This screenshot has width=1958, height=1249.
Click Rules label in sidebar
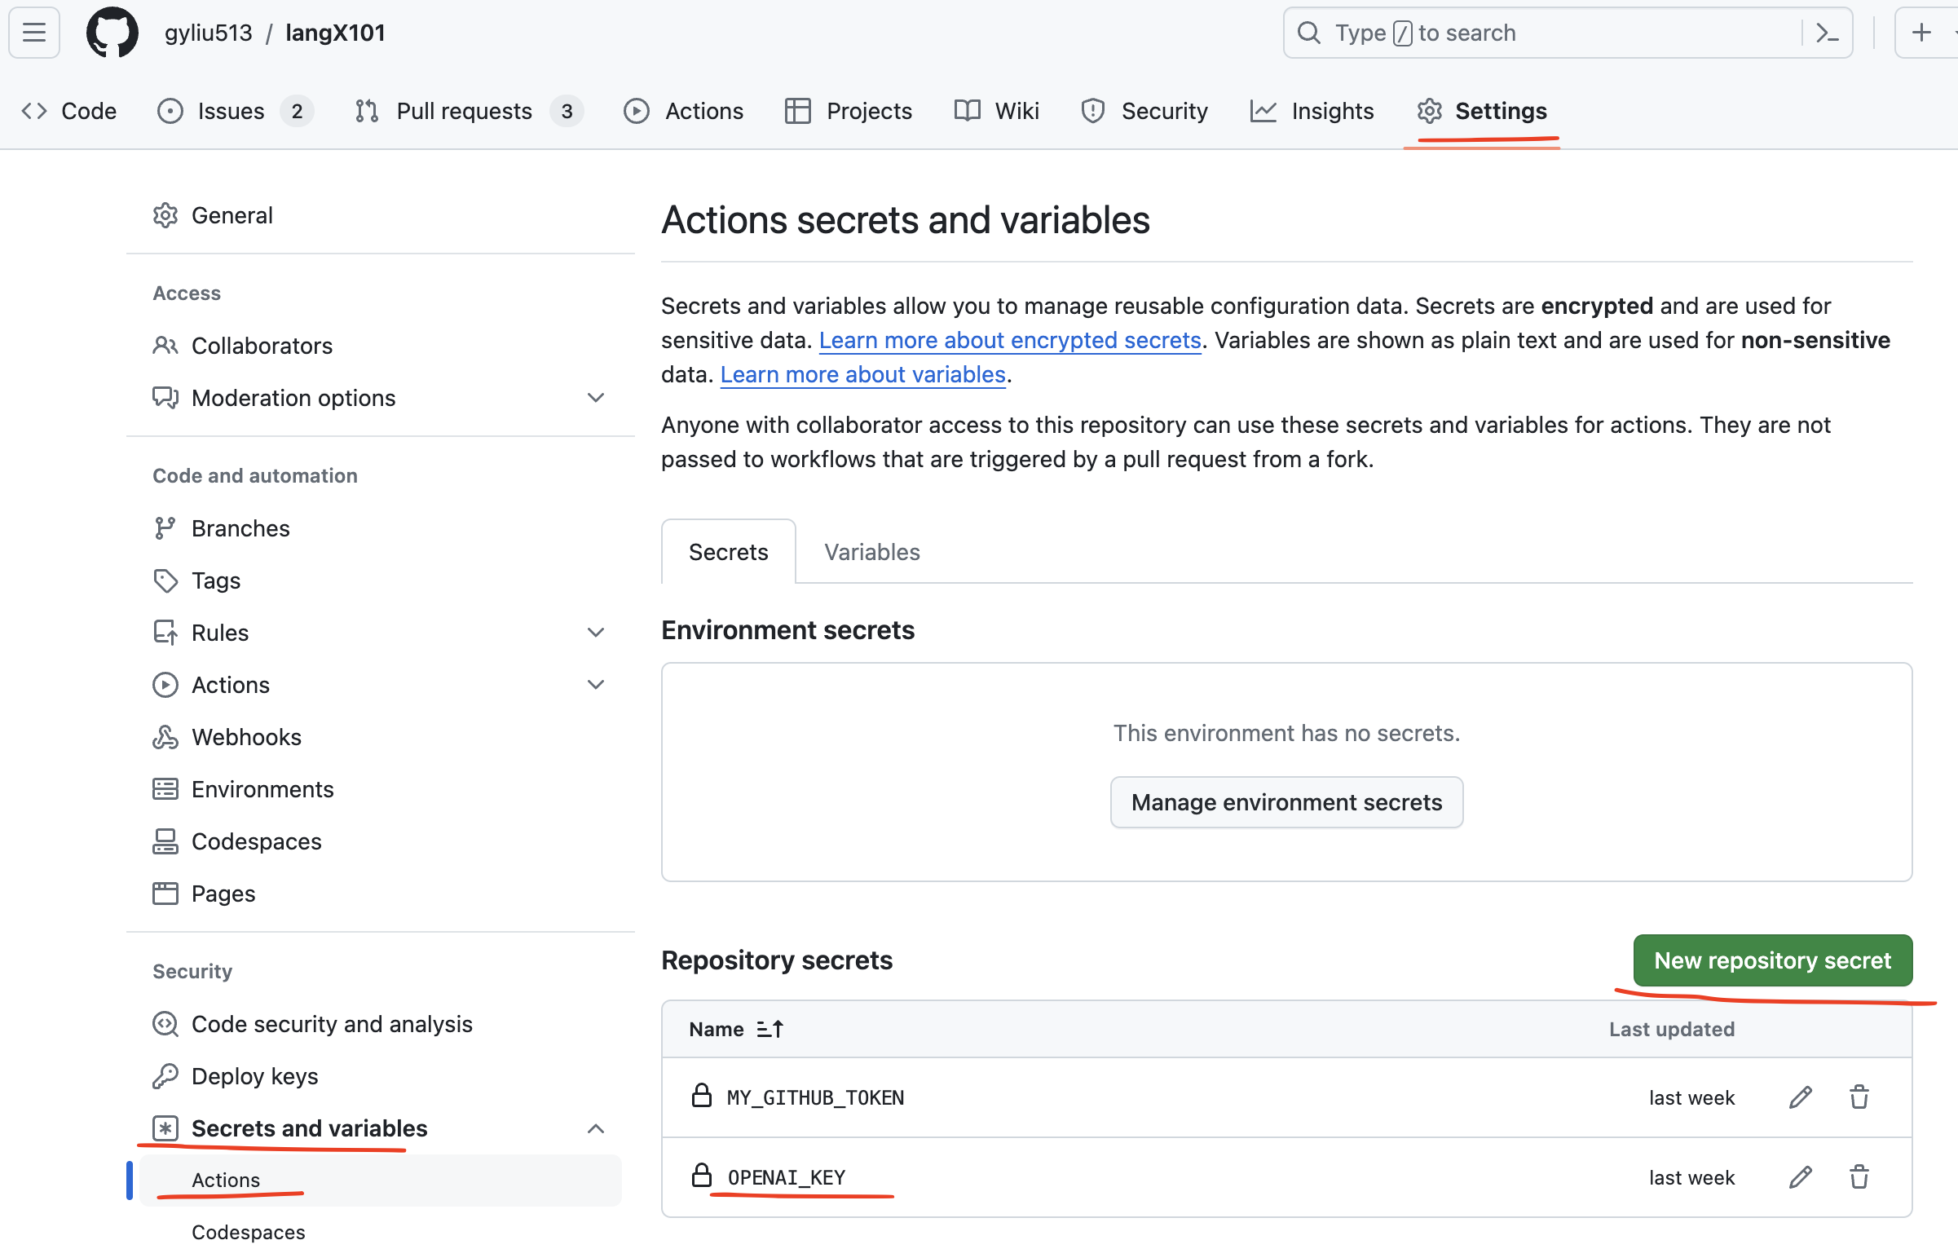click(220, 633)
